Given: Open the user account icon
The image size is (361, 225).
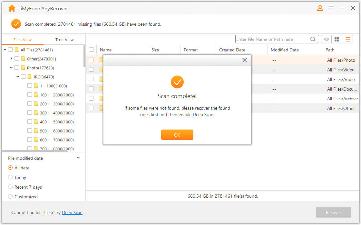Looking at the screenshot, I should pyautogui.click(x=320, y=8).
